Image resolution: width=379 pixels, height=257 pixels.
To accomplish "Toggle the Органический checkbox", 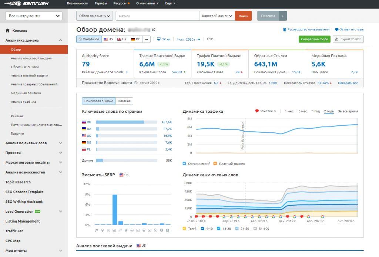I will pyautogui.click(x=184, y=163).
